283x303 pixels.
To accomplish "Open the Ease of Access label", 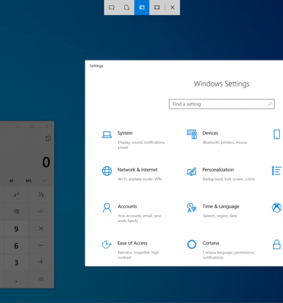I will click(x=132, y=243).
